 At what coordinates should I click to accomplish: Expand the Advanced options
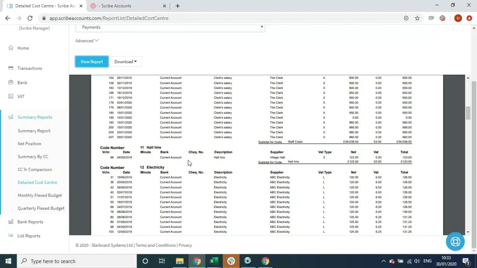click(87, 41)
